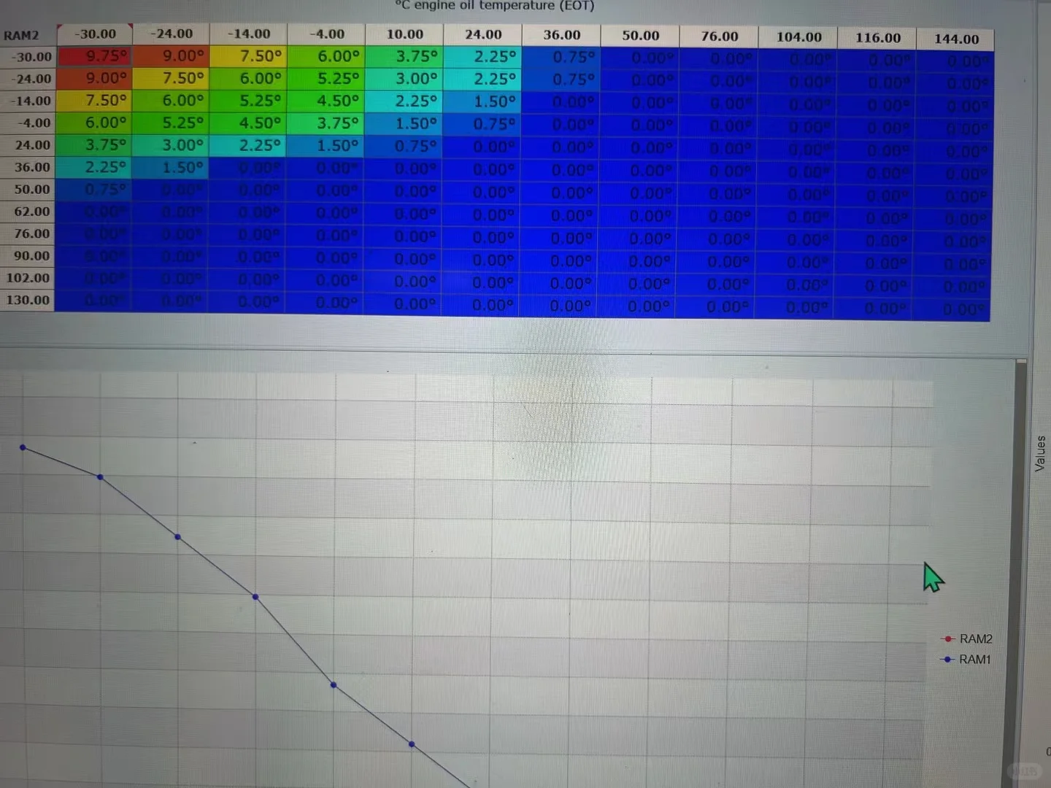Click the 116.00 column header
The image size is (1051, 788).
pyautogui.click(x=877, y=37)
